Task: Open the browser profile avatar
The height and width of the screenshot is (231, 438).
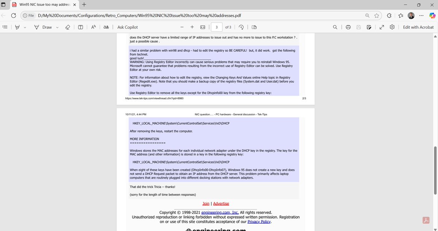Action: coord(411,16)
